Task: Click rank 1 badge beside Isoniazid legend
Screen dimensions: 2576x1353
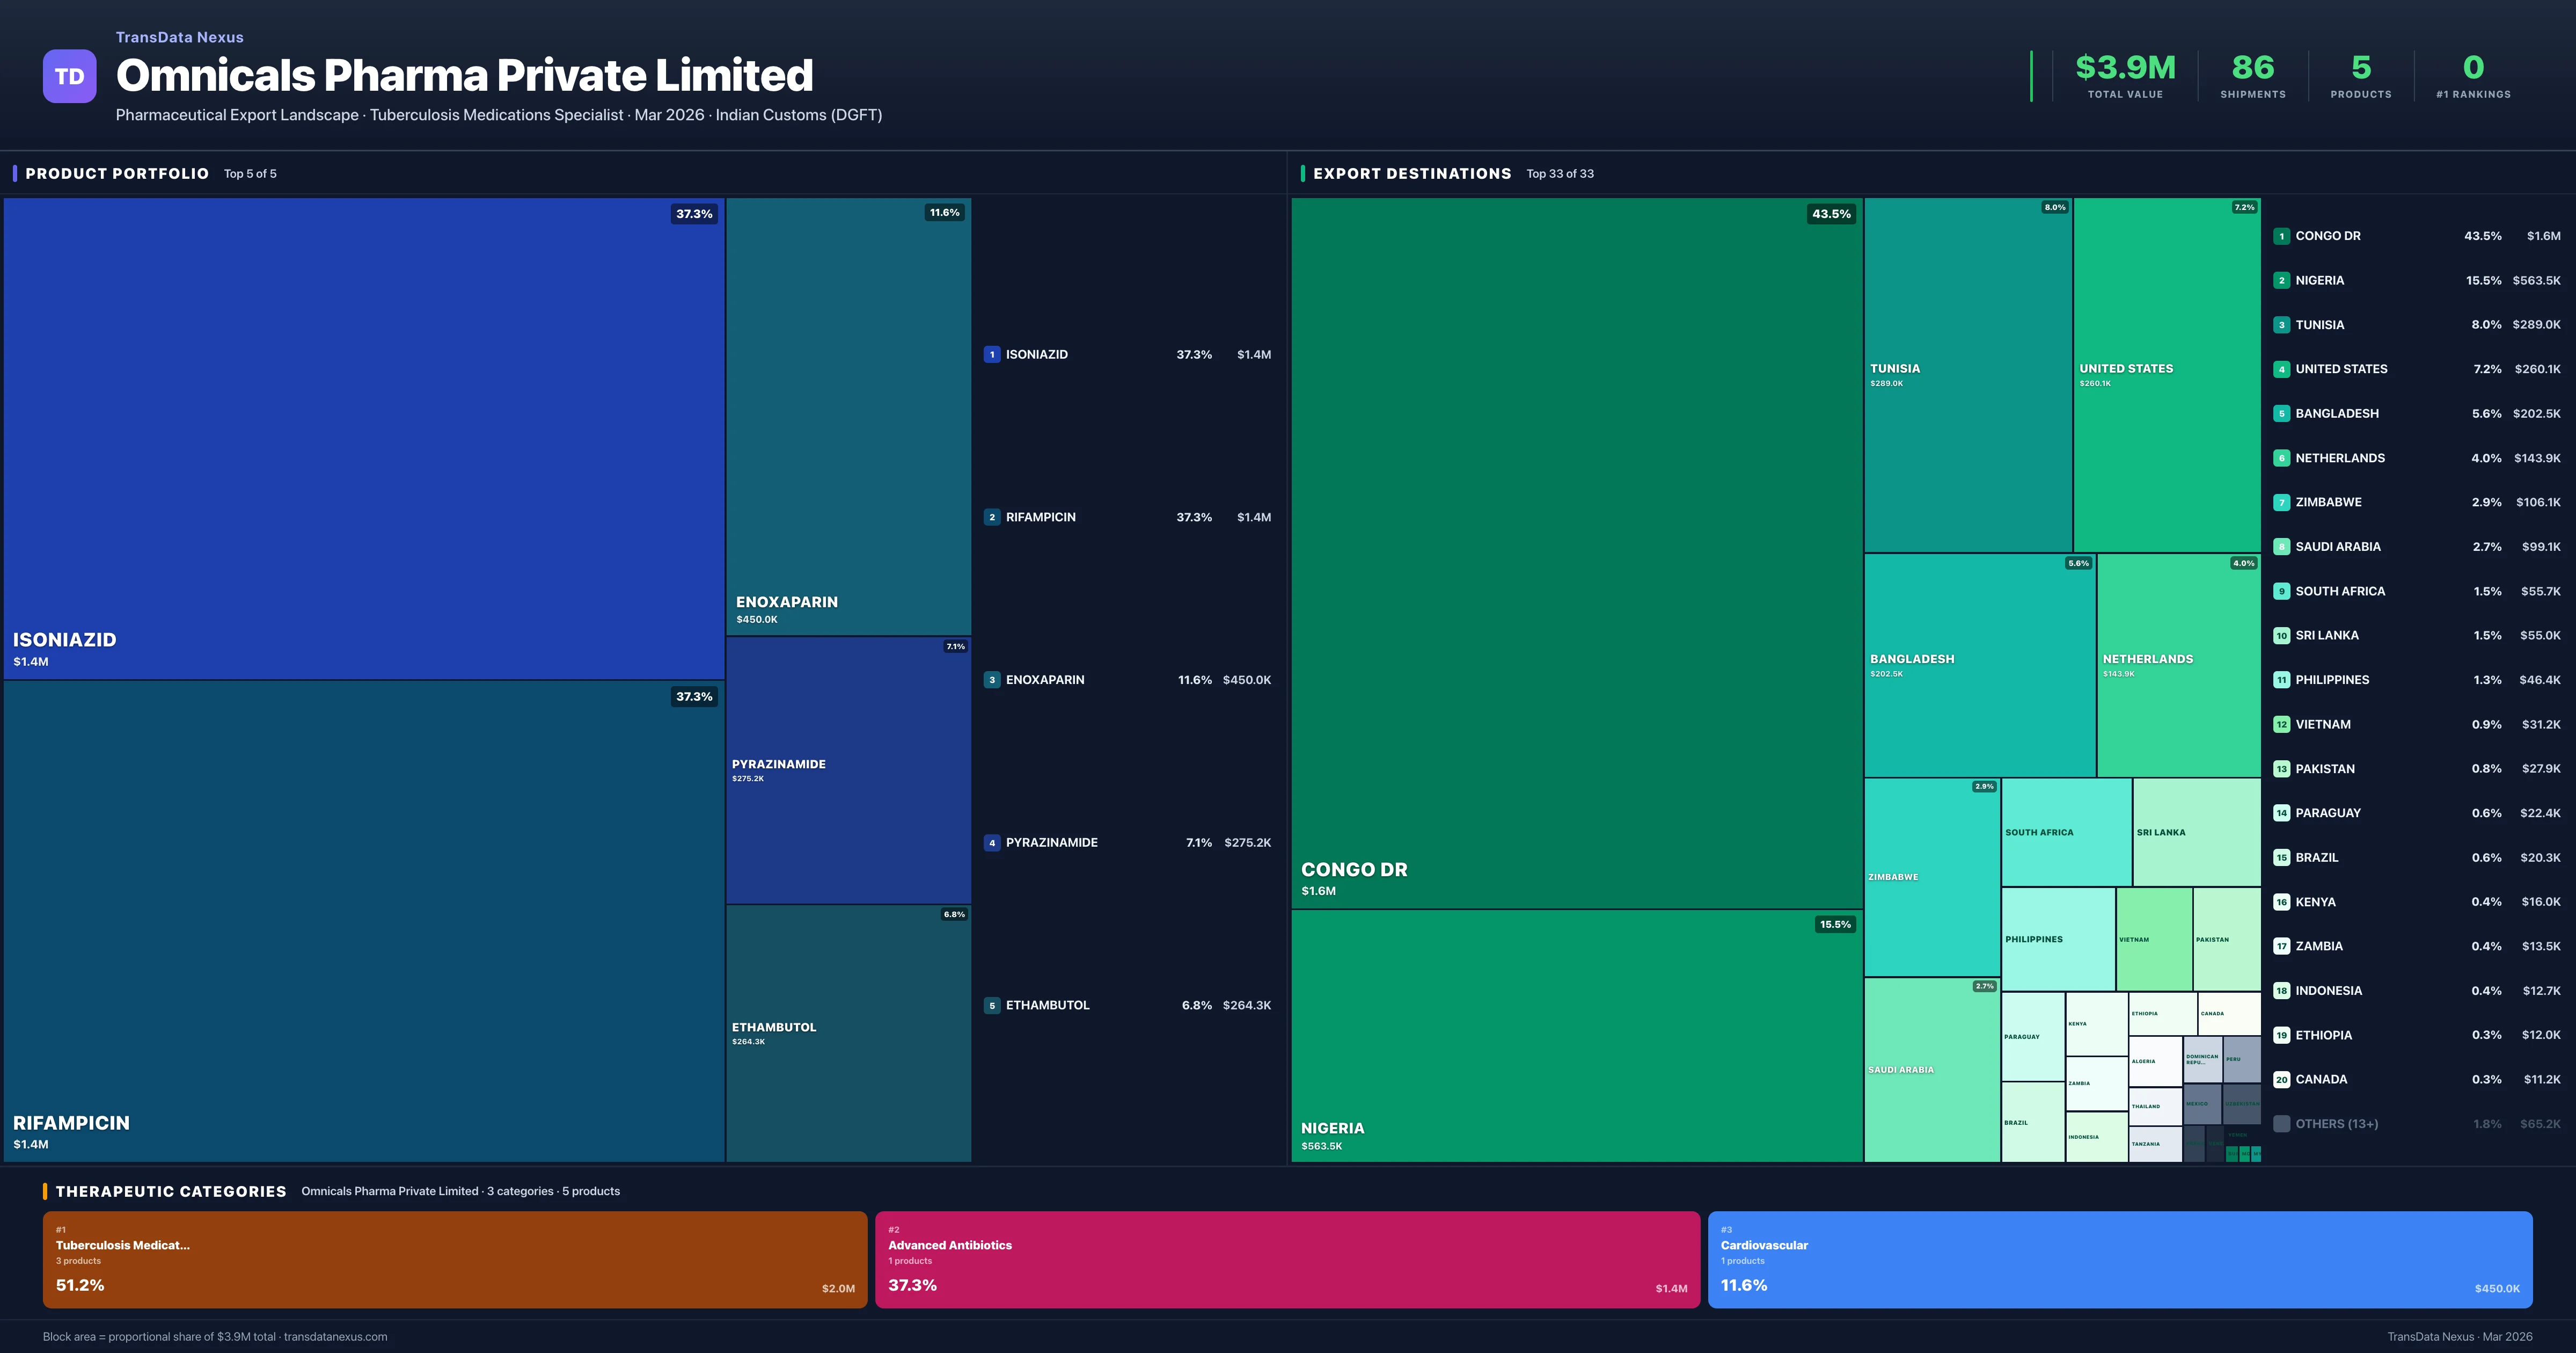Action: pos(991,354)
